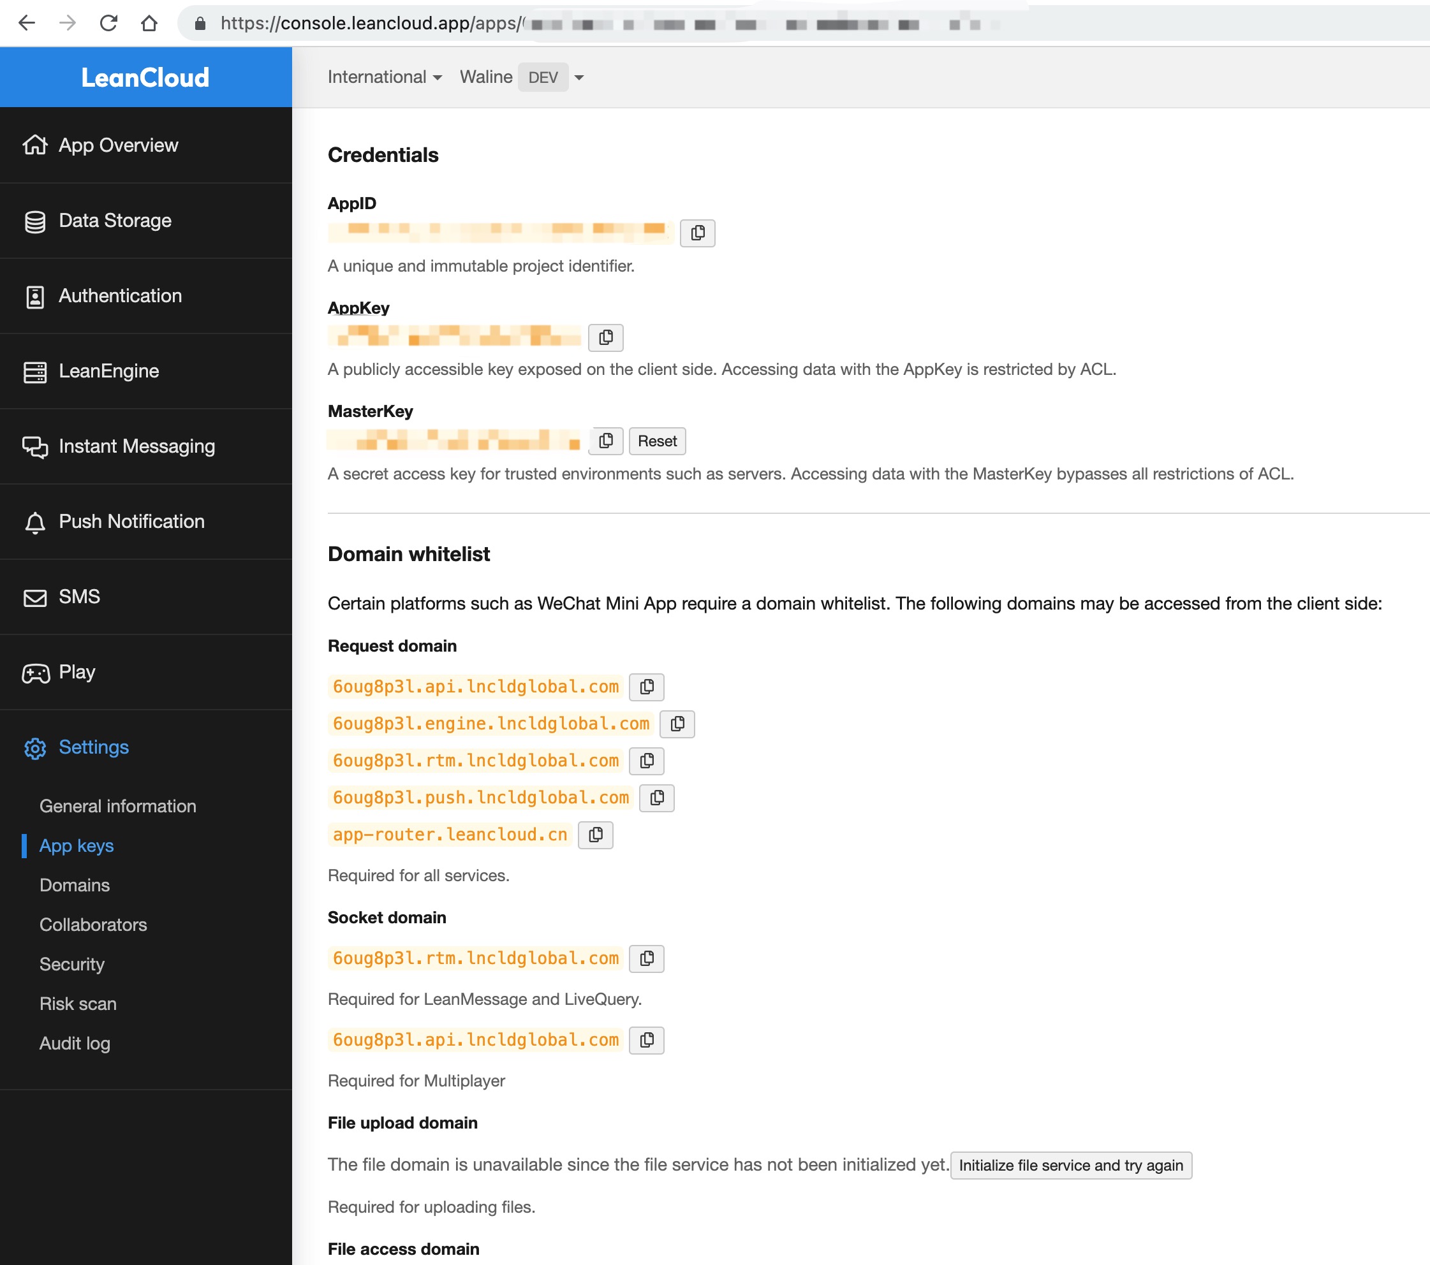Screen dimensions: 1430x1265
Task: Click the App Overview sidebar icon
Action: click(34, 144)
